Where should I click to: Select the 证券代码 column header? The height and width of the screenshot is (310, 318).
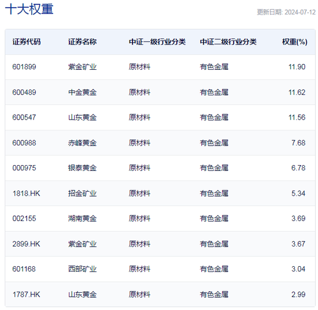click(27, 42)
